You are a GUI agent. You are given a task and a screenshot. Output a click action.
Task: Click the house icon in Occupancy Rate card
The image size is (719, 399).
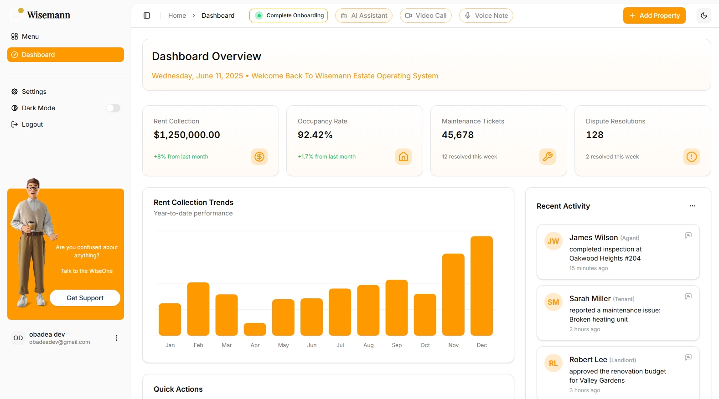(403, 157)
